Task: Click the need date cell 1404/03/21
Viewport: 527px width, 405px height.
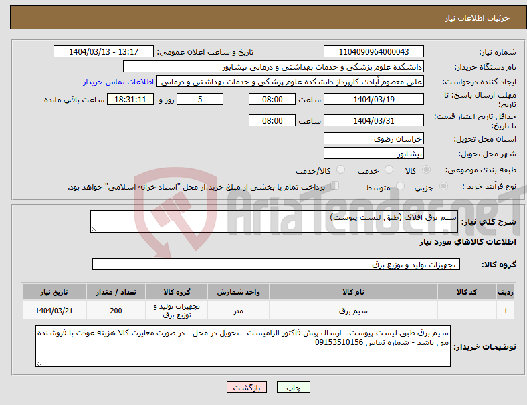Action: [54, 311]
